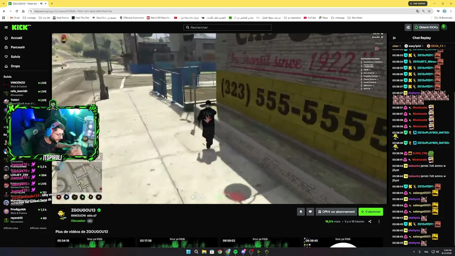Open the Hack Forums bookmark

(61, 18)
